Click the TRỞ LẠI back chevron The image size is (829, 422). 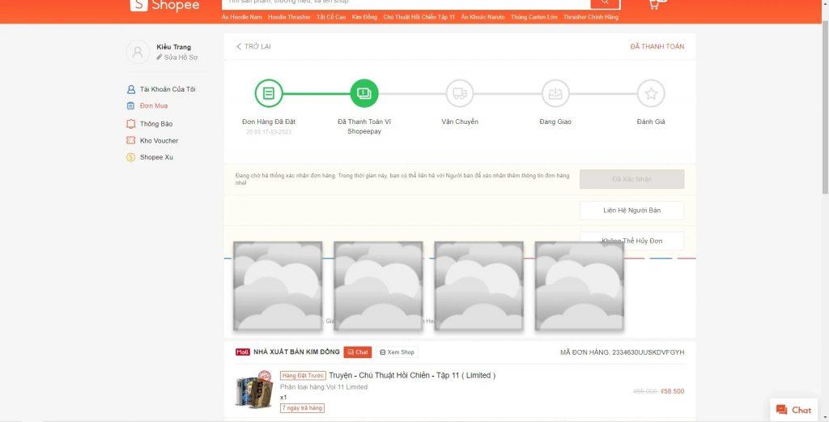click(x=239, y=46)
